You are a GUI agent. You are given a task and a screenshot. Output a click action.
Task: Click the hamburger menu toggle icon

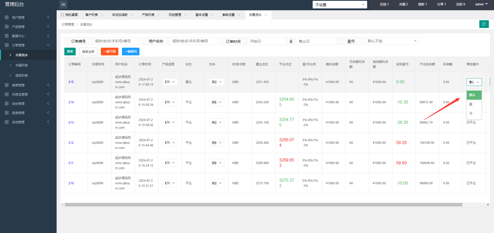coord(63,5)
